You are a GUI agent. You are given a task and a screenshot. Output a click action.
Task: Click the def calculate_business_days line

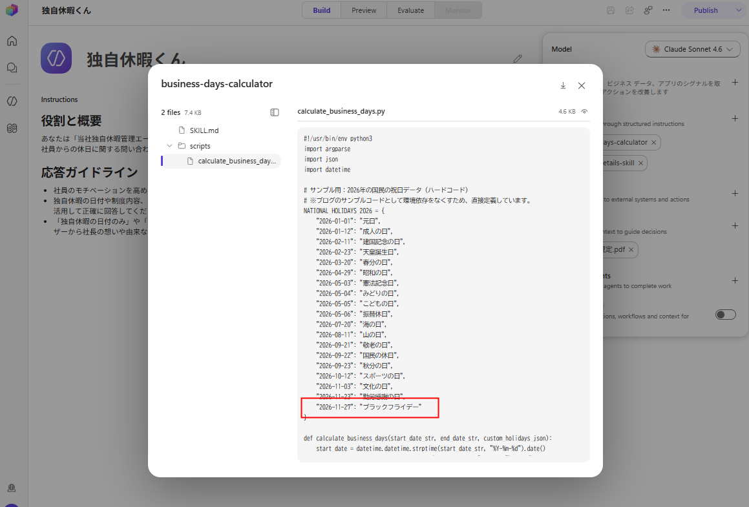click(x=428, y=439)
